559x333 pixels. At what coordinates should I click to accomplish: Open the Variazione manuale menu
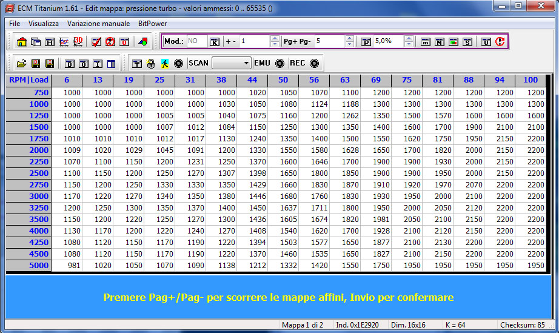(x=98, y=24)
